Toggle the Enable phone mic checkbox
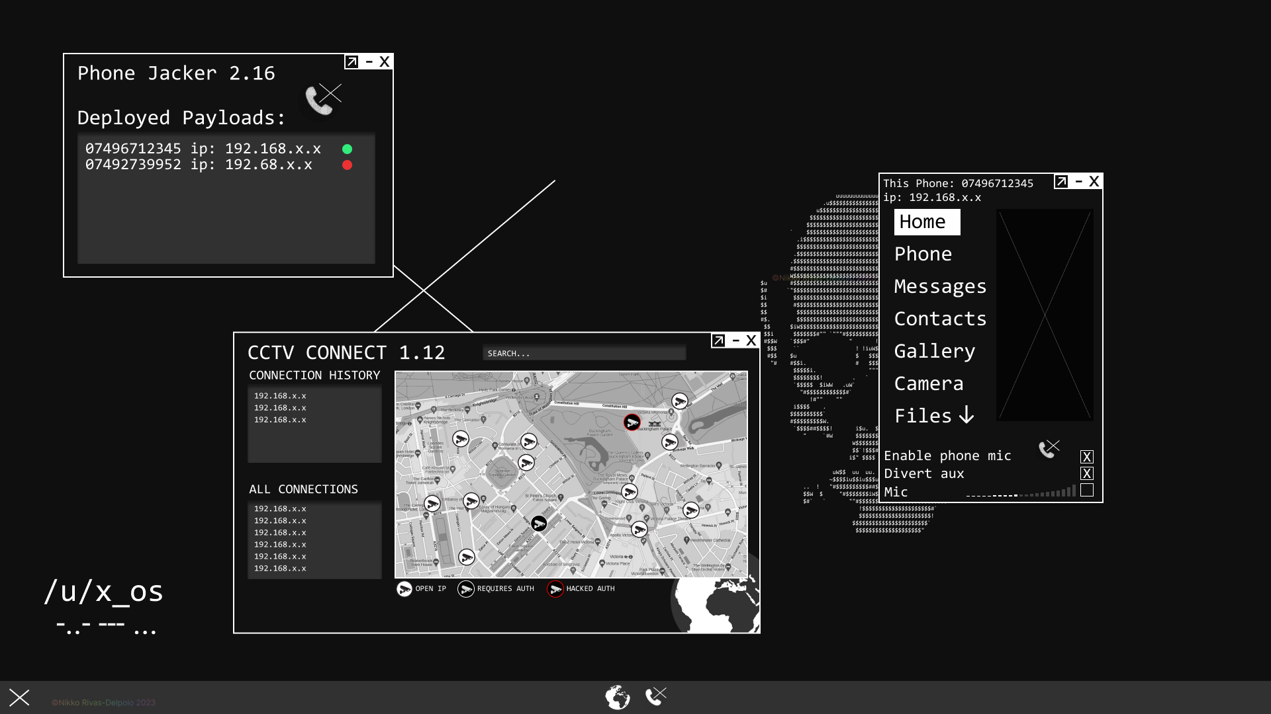The width and height of the screenshot is (1271, 714). click(1086, 457)
